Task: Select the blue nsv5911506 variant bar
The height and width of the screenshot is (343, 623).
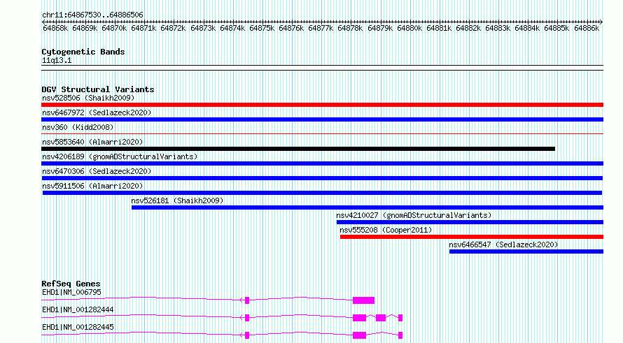Action: 322,193
